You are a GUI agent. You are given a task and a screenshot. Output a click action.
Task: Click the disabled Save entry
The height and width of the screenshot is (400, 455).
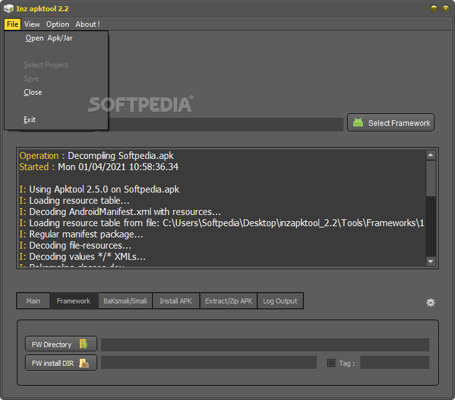tap(56, 79)
